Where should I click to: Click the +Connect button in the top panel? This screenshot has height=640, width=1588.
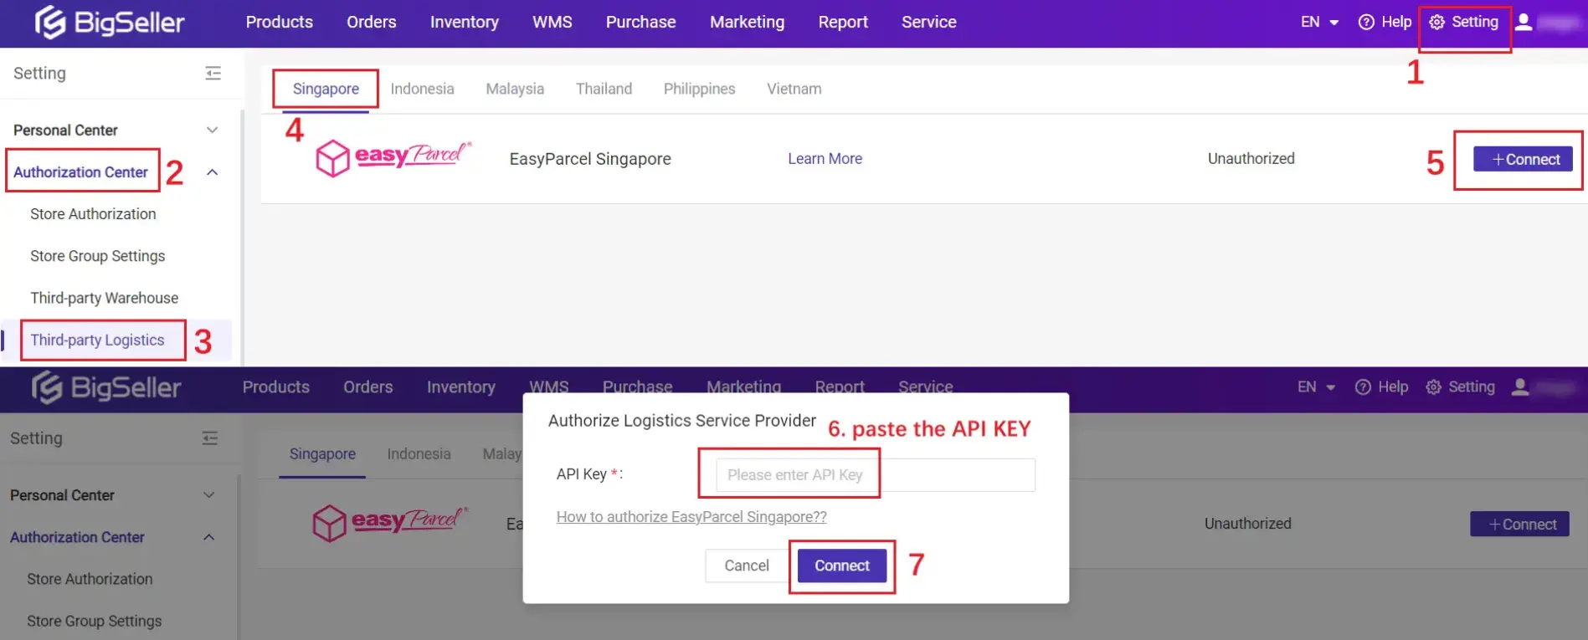point(1523,159)
